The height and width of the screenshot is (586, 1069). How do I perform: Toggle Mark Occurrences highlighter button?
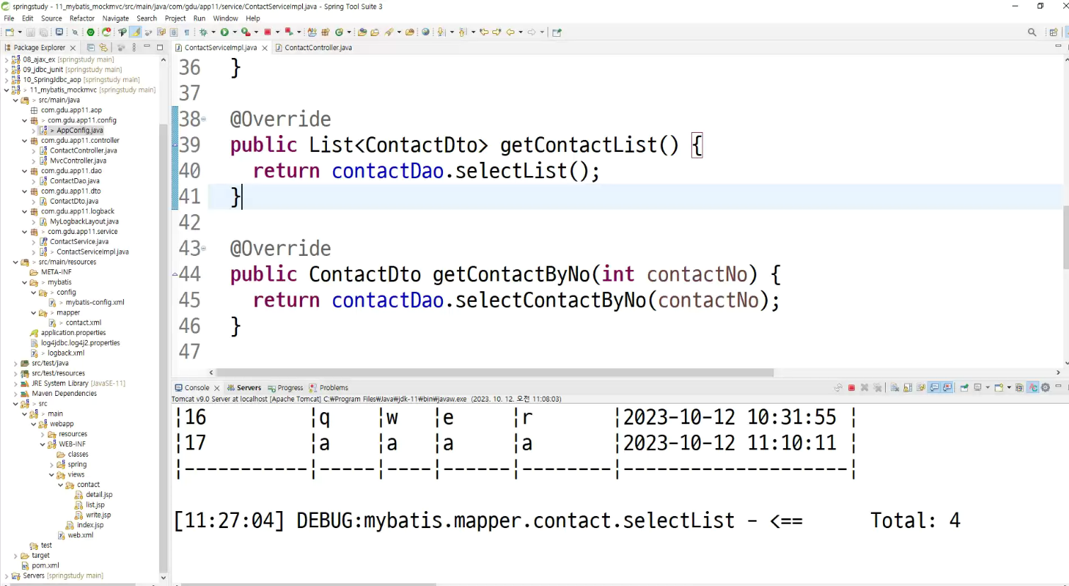(x=136, y=32)
